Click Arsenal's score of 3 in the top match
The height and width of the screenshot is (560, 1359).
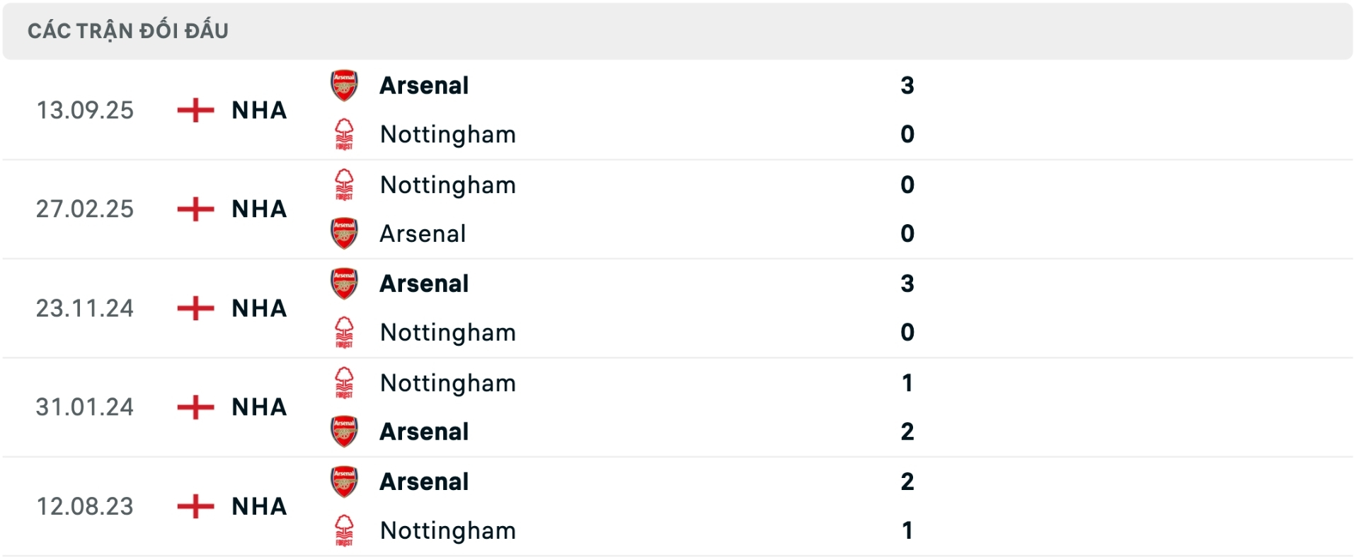908,85
